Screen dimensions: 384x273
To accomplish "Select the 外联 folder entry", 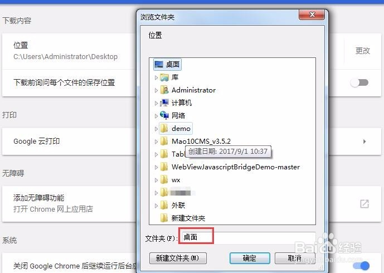I will point(173,205).
